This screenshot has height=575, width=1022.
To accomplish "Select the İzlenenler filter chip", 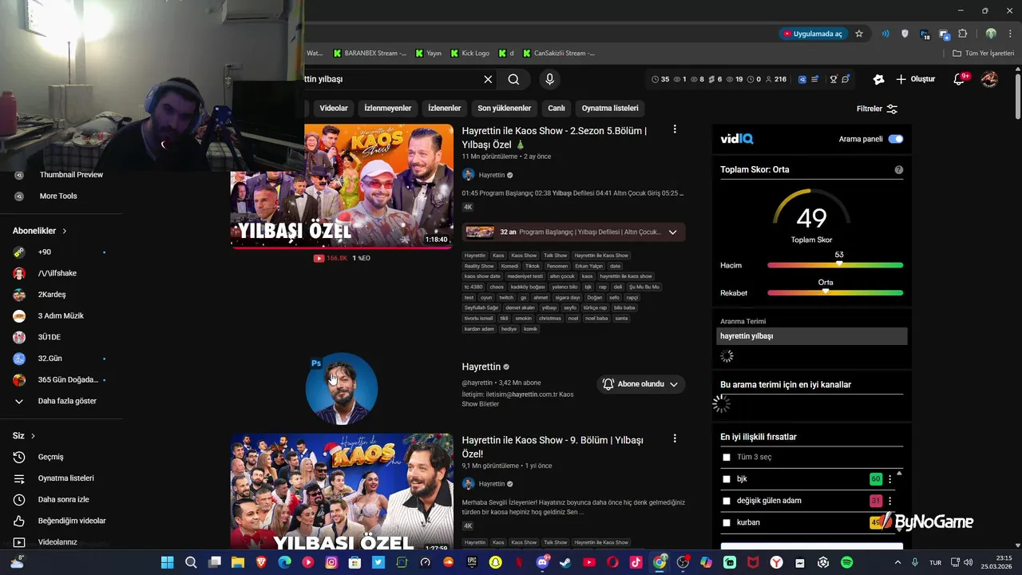I will (445, 108).
